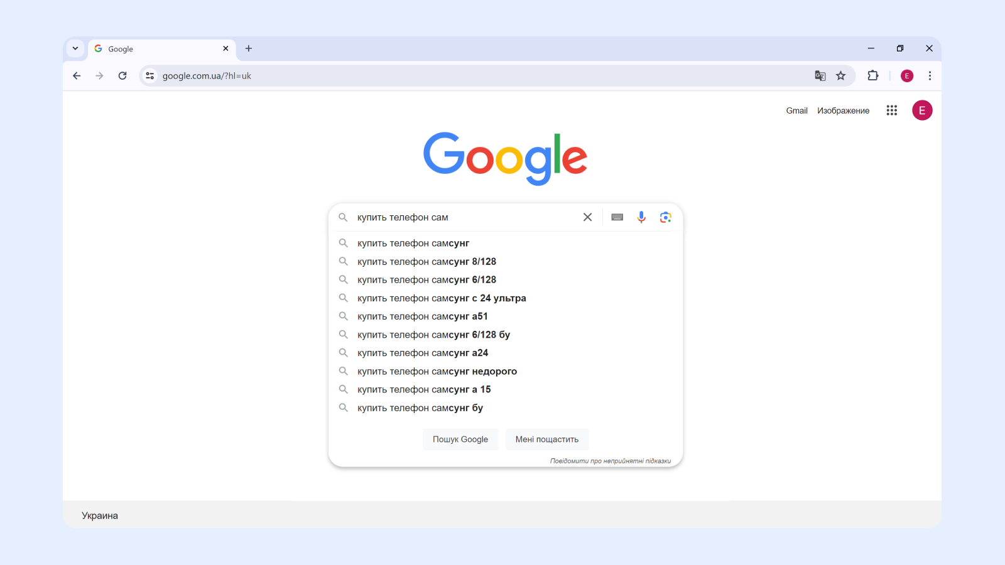
Task: Open the on-screen keyboard icon in search box
Action: [x=616, y=217]
